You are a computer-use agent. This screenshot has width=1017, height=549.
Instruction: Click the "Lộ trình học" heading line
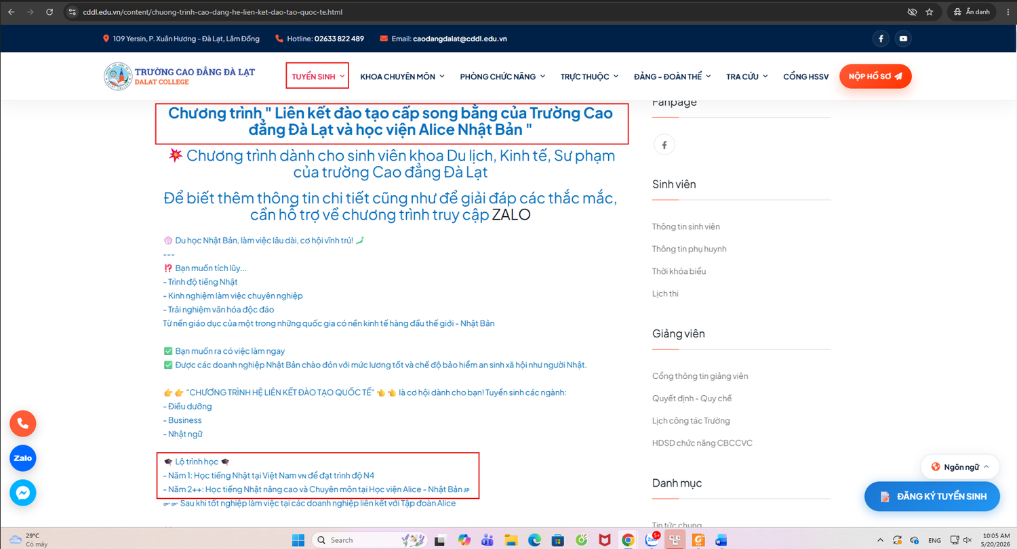[x=197, y=462]
